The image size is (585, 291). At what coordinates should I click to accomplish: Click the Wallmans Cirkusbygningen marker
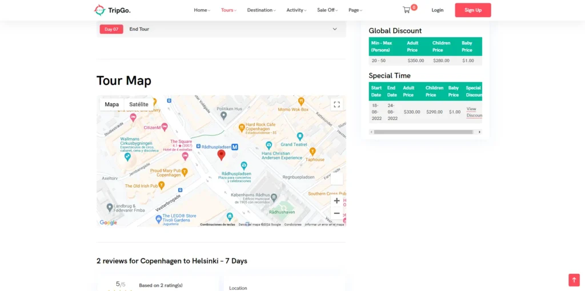127,157
